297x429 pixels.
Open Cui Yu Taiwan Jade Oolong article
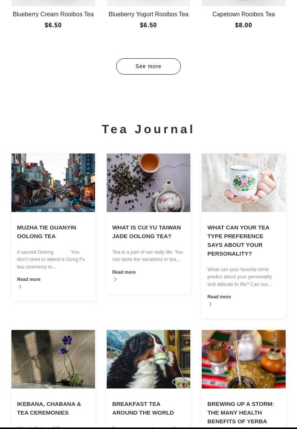click(146, 232)
